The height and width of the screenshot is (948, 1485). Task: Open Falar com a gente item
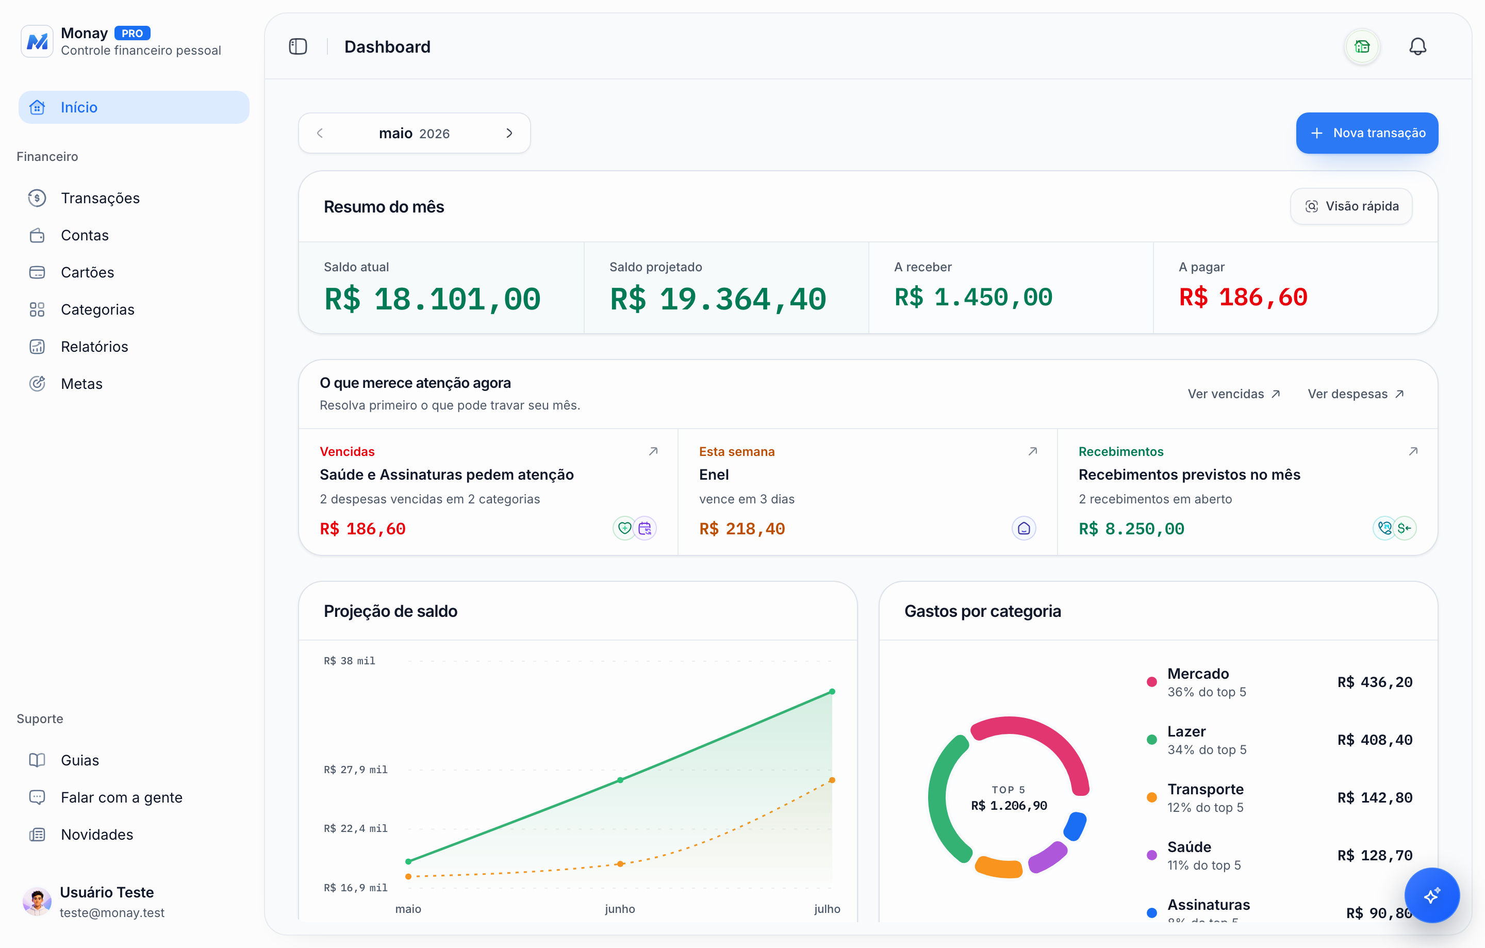(x=134, y=797)
